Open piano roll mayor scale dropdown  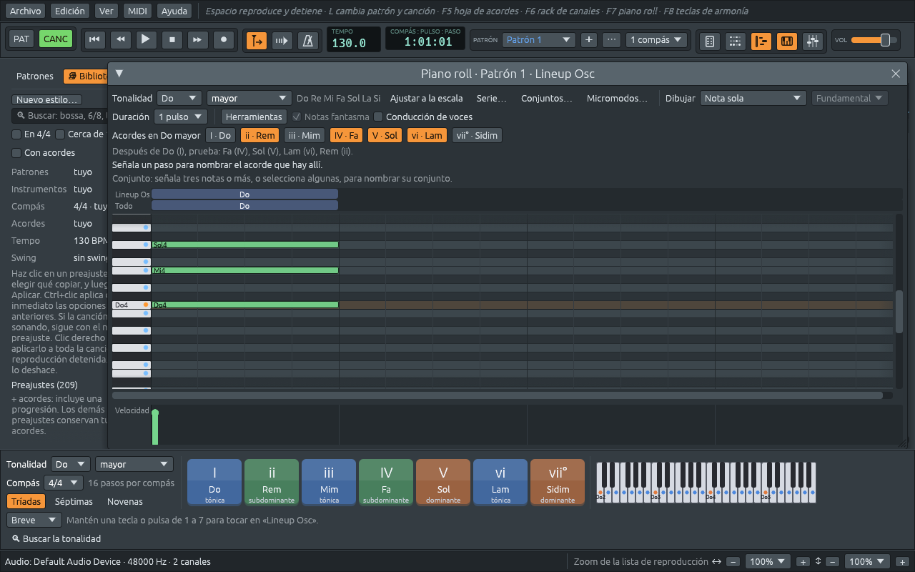pyautogui.click(x=249, y=98)
